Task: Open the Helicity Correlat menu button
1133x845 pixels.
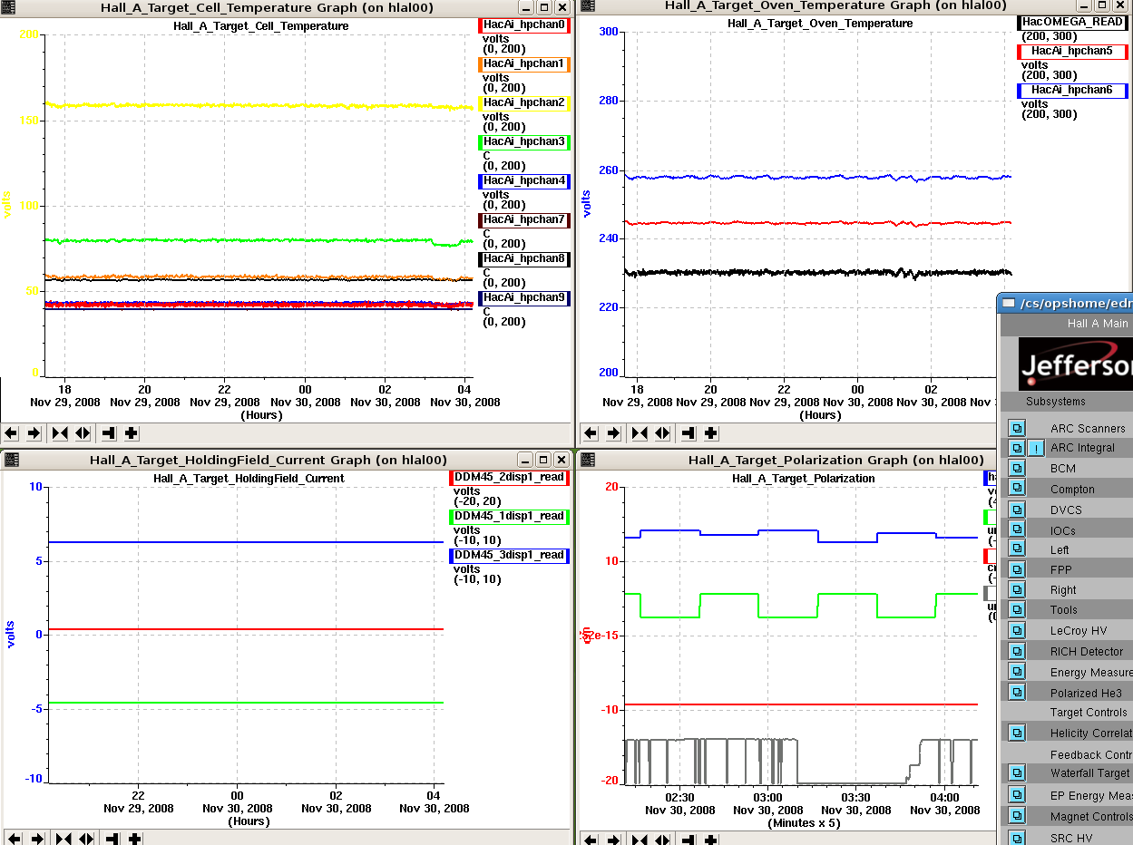Action: pos(1017,733)
